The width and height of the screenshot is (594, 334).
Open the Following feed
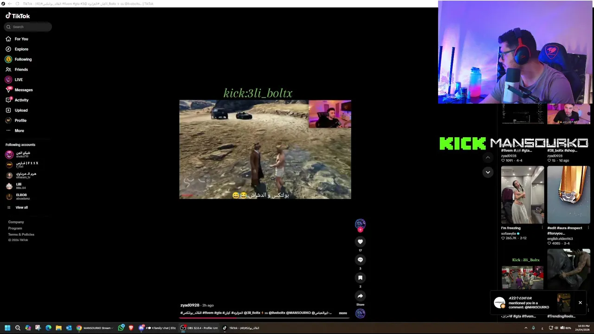pyautogui.click(x=19, y=59)
